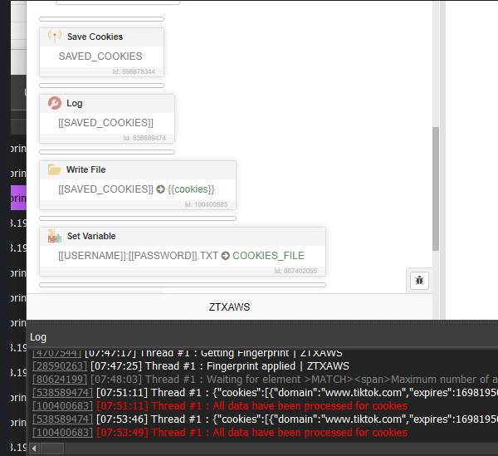Click the arrow icon in Set Variable action
498x456 pixels.
225,256
